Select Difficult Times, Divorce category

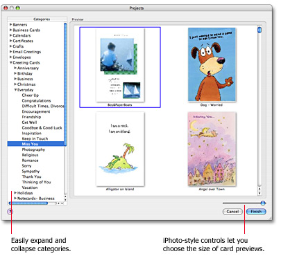coord(43,106)
